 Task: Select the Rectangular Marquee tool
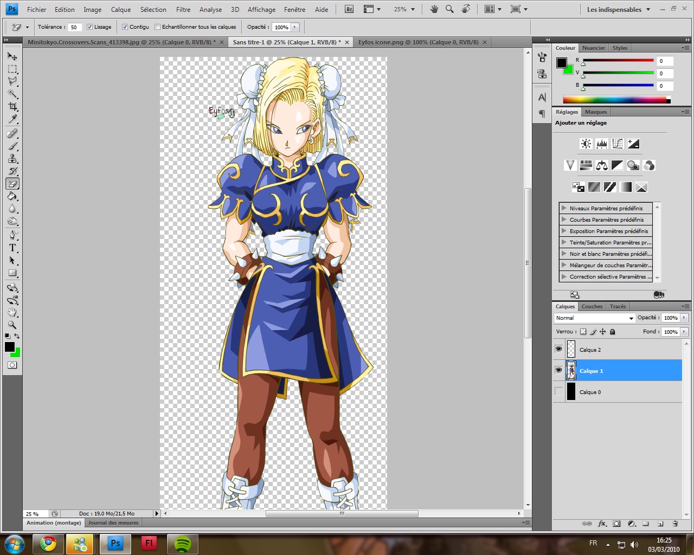point(12,69)
